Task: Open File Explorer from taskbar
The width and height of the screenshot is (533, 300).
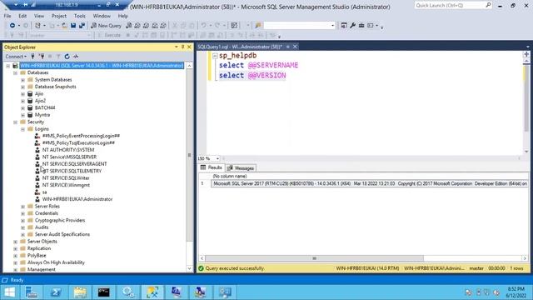Action: click(x=80, y=292)
